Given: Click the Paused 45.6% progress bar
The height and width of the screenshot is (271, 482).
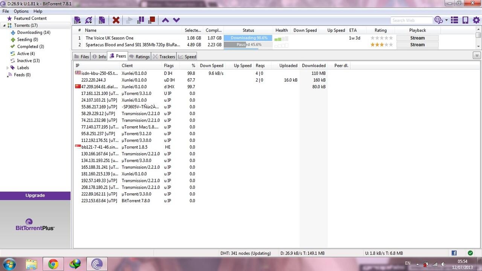Looking at the screenshot, I should [x=248, y=45].
